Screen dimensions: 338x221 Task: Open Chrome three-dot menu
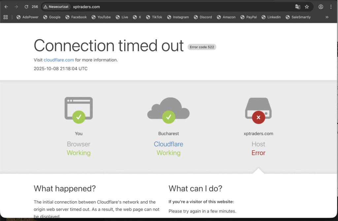pos(331,7)
